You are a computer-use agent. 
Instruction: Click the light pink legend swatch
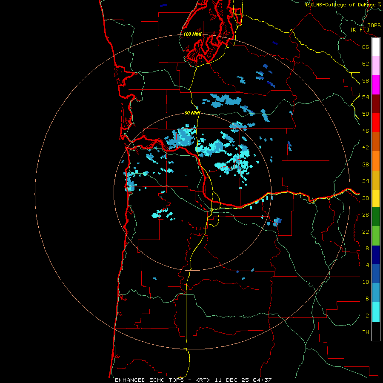[376, 65]
